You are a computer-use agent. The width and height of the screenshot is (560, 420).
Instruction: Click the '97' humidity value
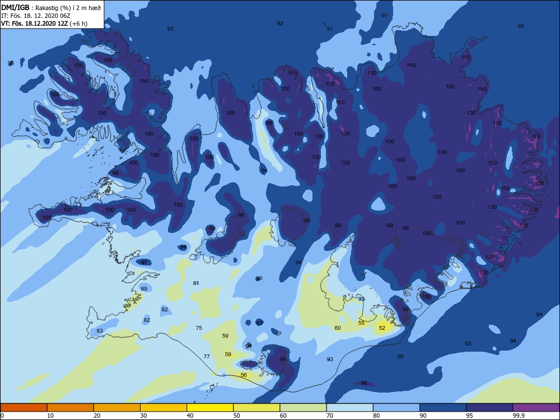click(x=144, y=263)
